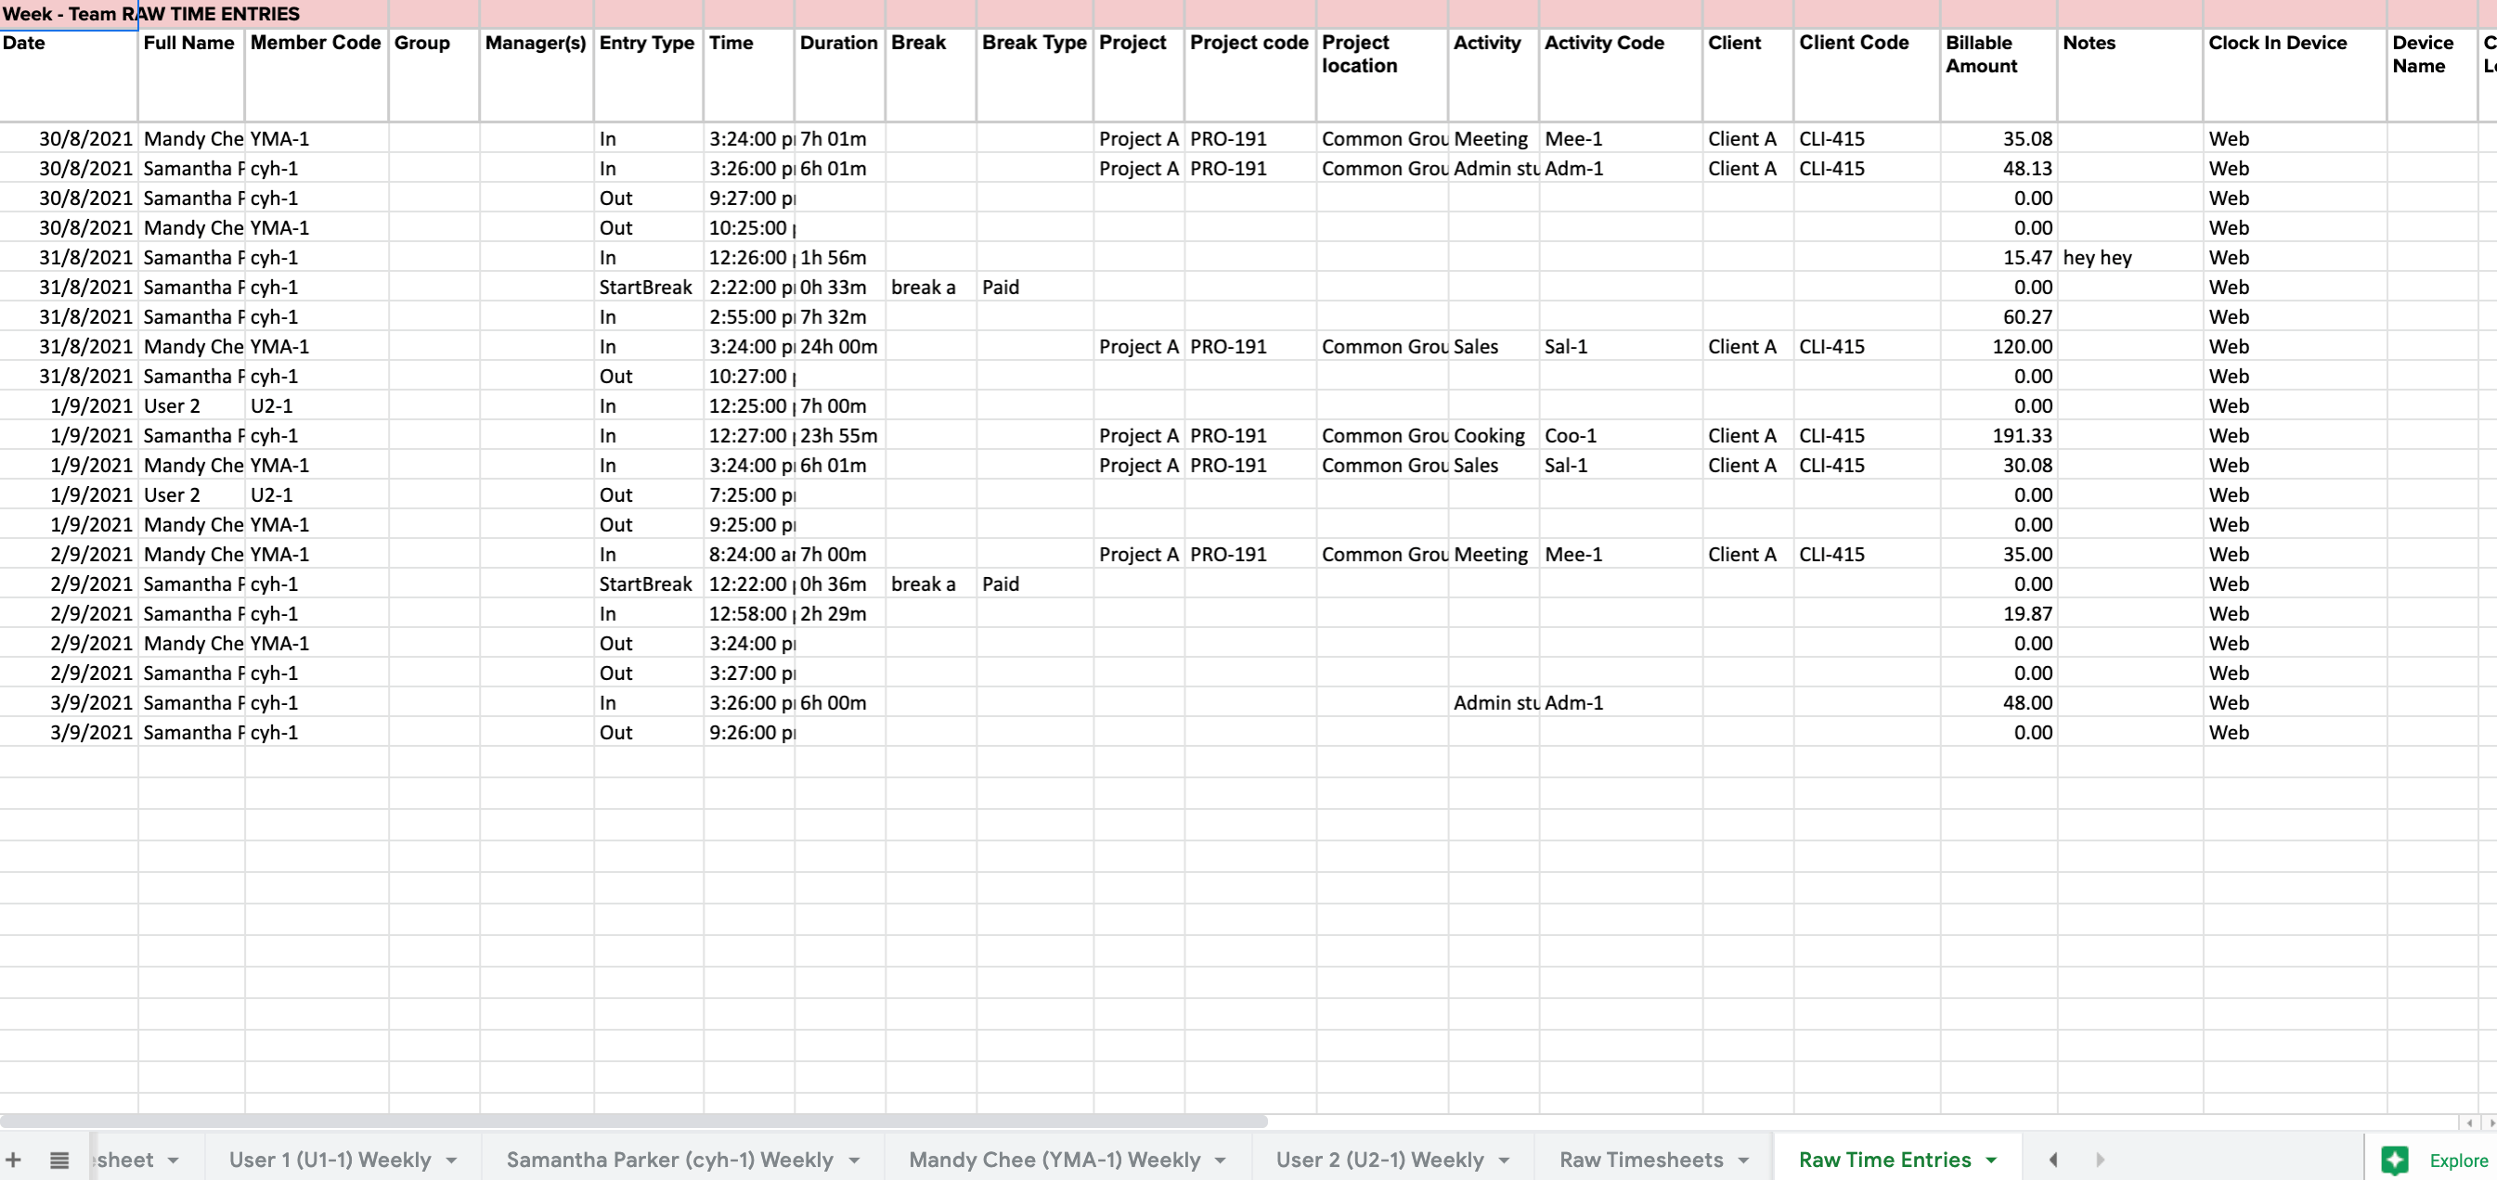Image resolution: width=2497 pixels, height=1180 pixels.
Task: Switch to User 1 (U1-1) Weekly tab
Action: 330,1160
